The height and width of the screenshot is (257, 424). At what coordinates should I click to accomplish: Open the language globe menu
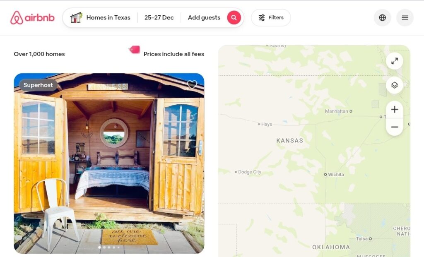(382, 17)
